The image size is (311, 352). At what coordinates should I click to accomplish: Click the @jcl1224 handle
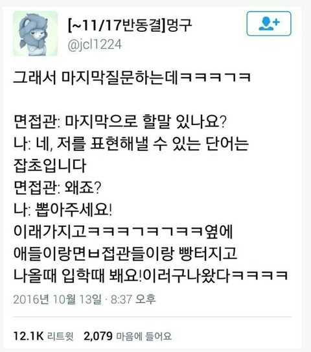[95, 44]
